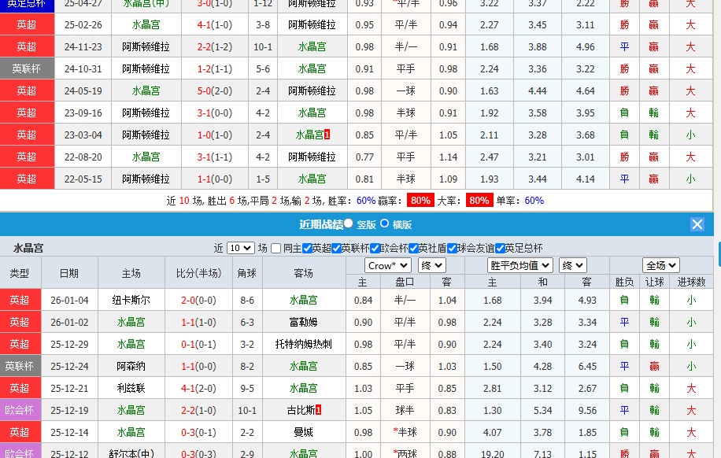This screenshot has width=721, height=458.
Task: Open the Crow* bookmaker dropdown
Action: pyautogui.click(x=388, y=265)
